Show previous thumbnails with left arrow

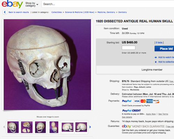click(4, 127)
